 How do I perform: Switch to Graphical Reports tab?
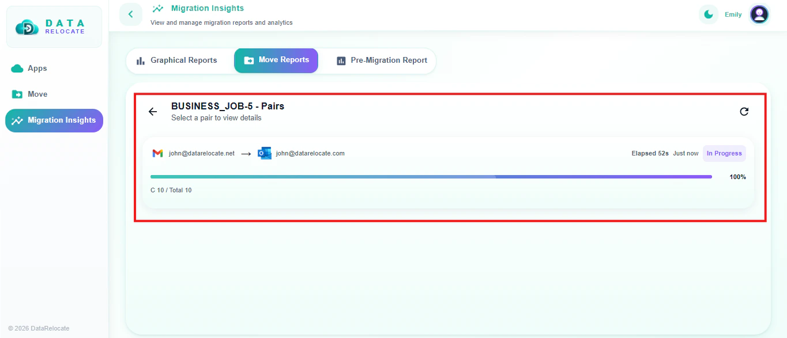(176, 60)
